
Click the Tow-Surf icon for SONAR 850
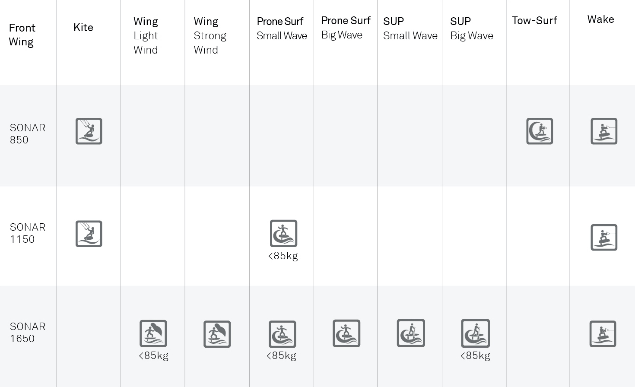[x=540, y=131]
